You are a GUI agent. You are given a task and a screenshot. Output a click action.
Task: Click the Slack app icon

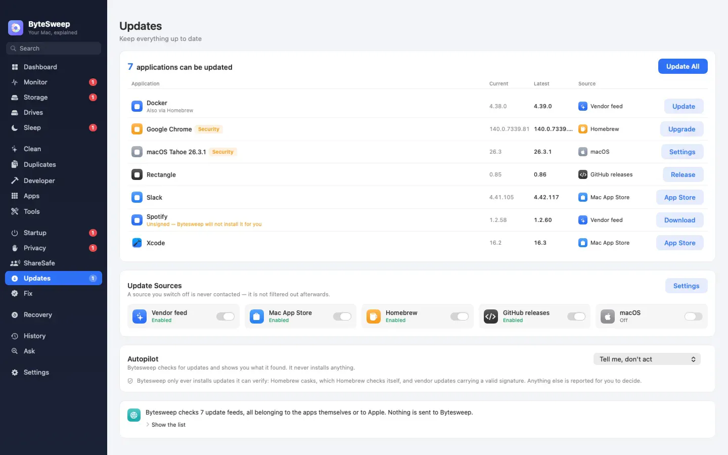coord(137,197)
